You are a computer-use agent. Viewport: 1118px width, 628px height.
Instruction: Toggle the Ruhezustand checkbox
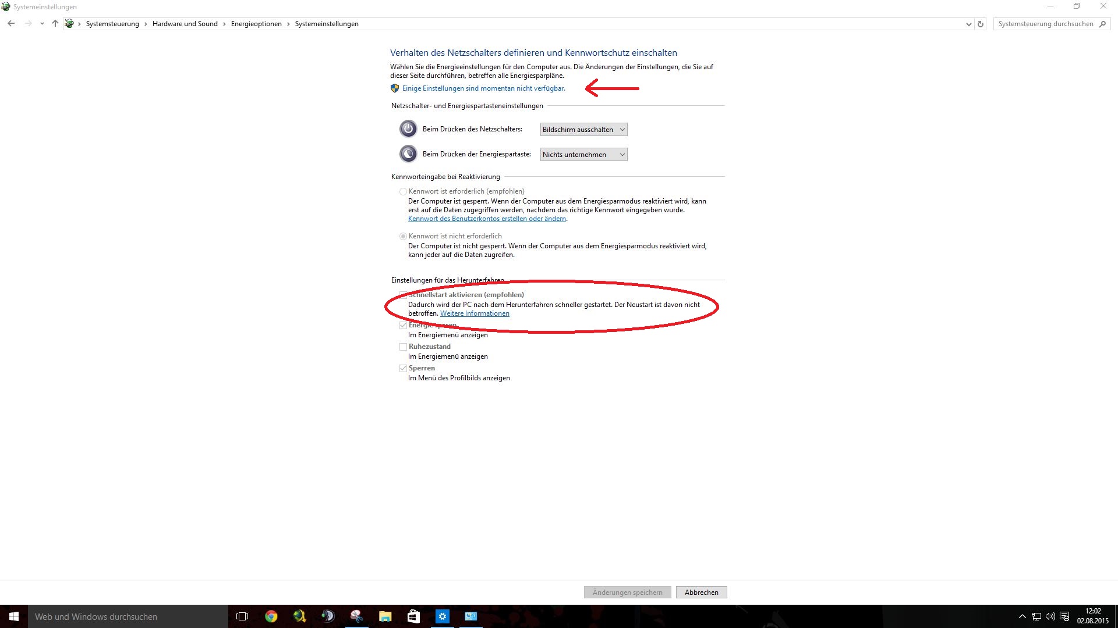coord(403,347)
